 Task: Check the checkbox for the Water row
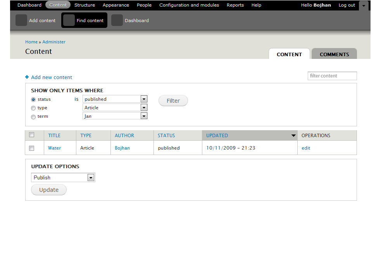click(x=31, y=148)
